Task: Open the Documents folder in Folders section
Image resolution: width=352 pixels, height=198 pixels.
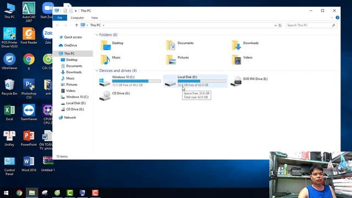Action: click(180, 46)
